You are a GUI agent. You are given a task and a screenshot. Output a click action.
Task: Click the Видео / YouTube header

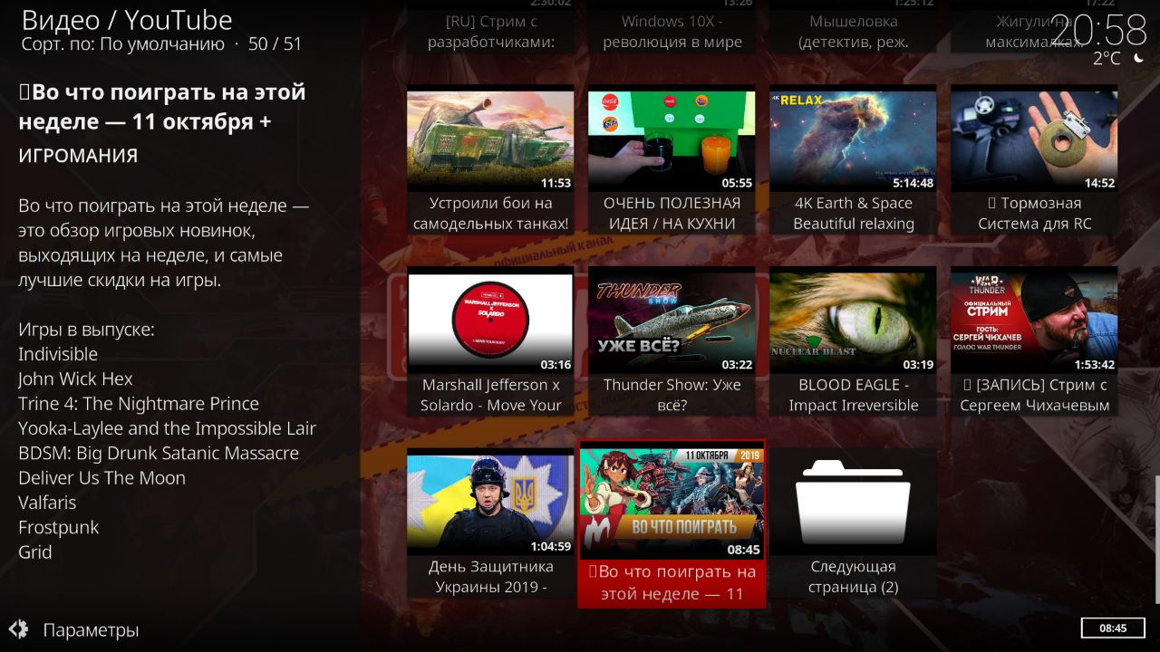pyautogui.click(x=127, y=19)
